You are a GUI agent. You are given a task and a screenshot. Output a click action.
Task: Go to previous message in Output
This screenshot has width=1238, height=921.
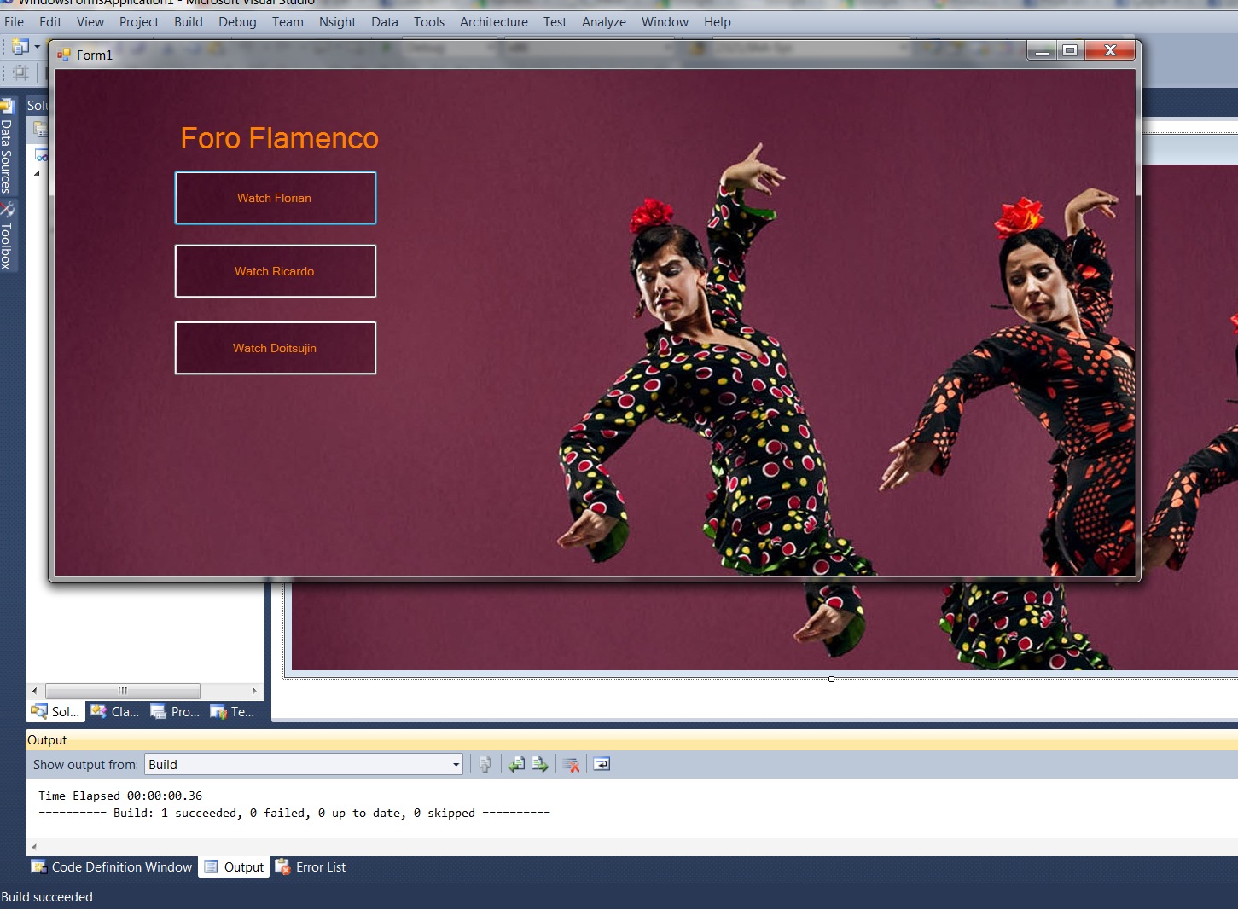coord(516,765)
